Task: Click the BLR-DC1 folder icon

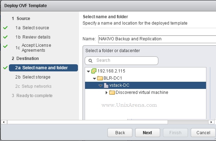Action: point(100,78)
